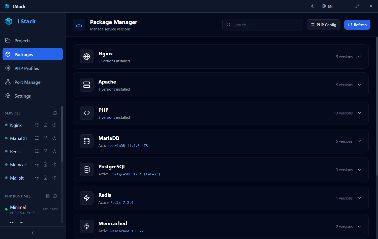Expand Nginx versions chevron
This screenshot has height=239, width=378.
(359, 57)
